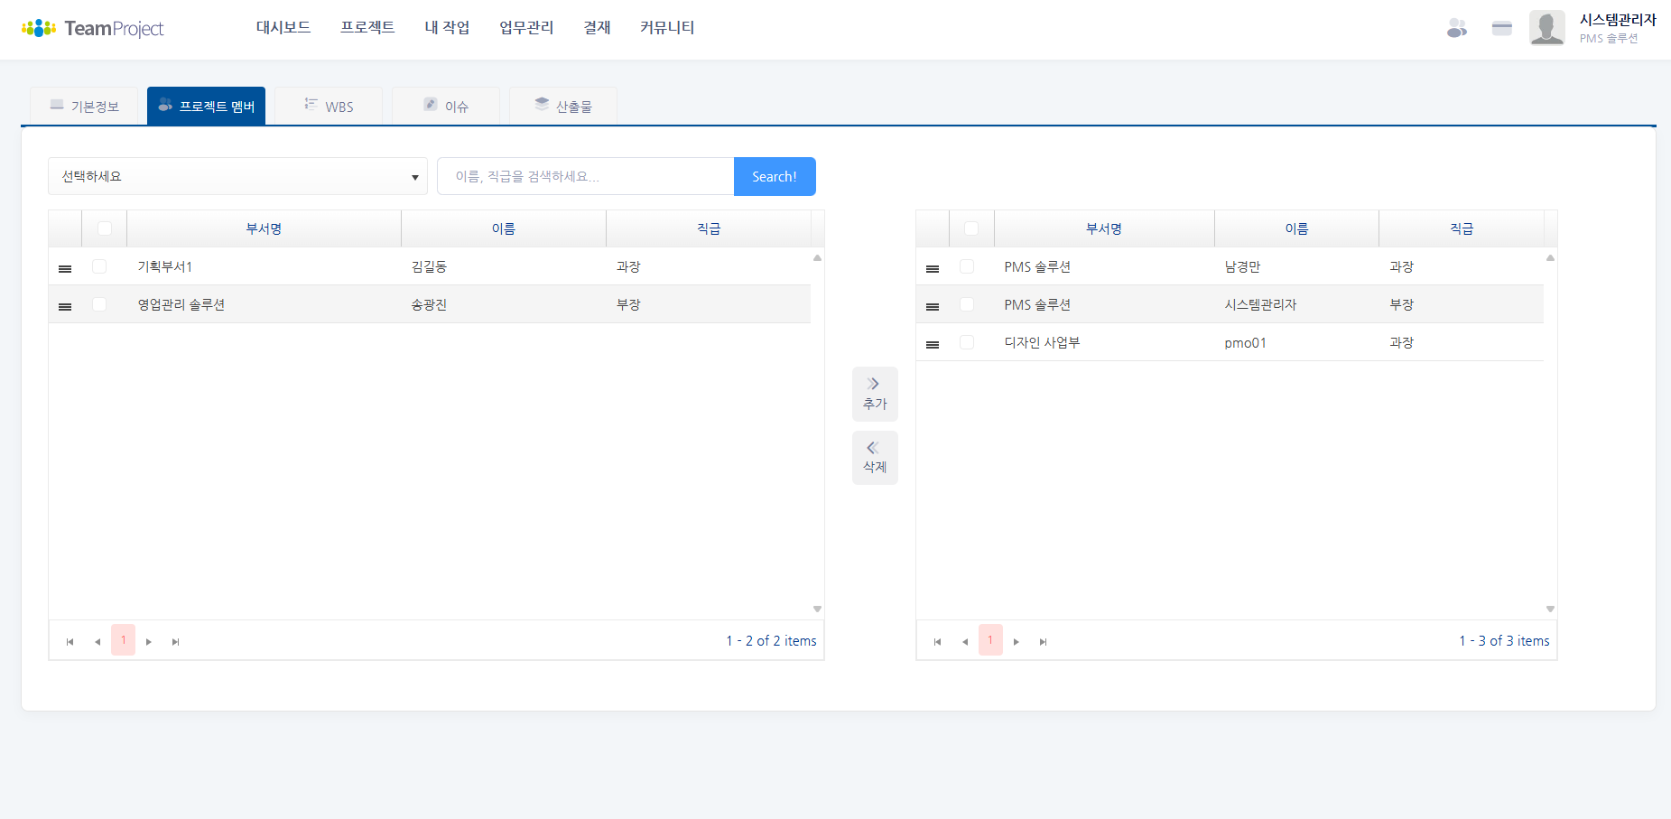Screen dimensions: 1671x819
Task: Open the users group icon in header
Action: [x=1456, y=29]
